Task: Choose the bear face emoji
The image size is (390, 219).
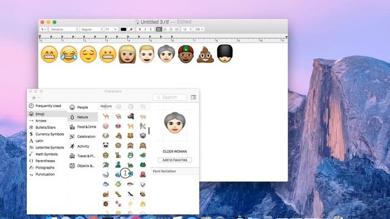Action: click(x=130, y=136)
